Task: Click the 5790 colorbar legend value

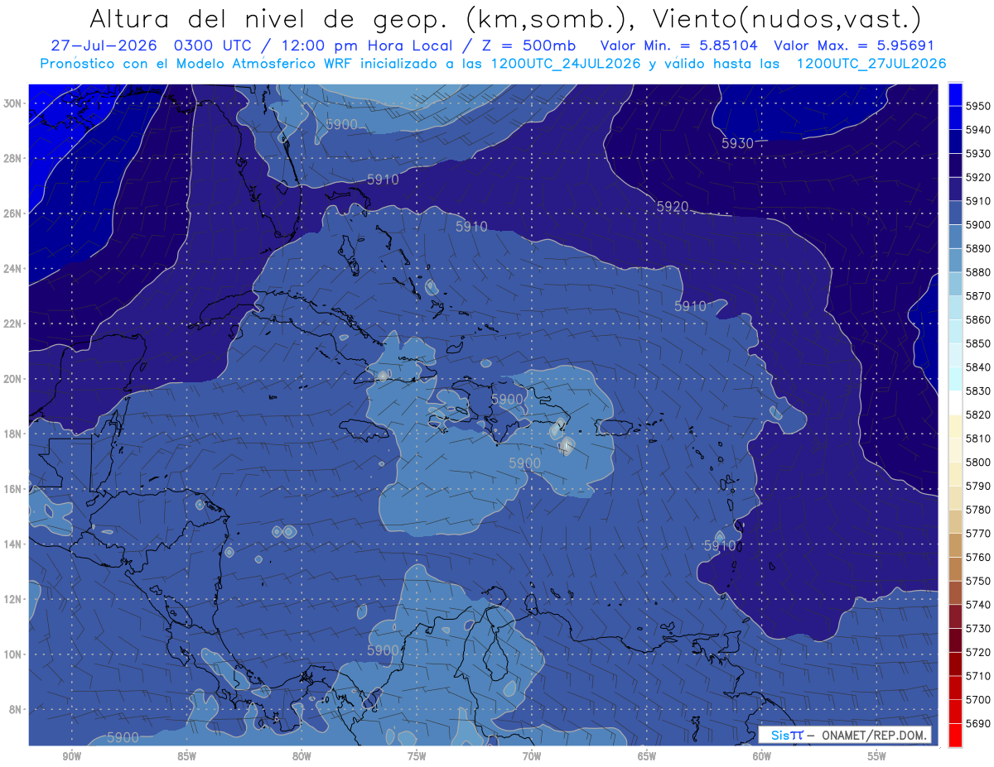Action: [x=977, y=486]
